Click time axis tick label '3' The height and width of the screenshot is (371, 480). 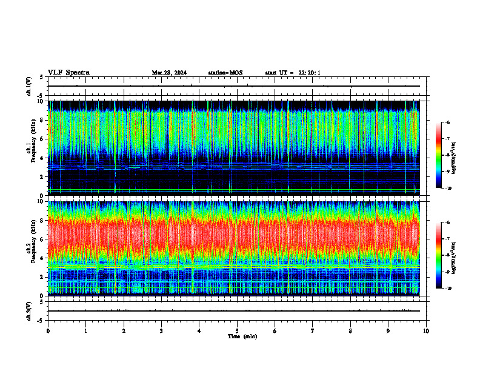coord(161,331)
